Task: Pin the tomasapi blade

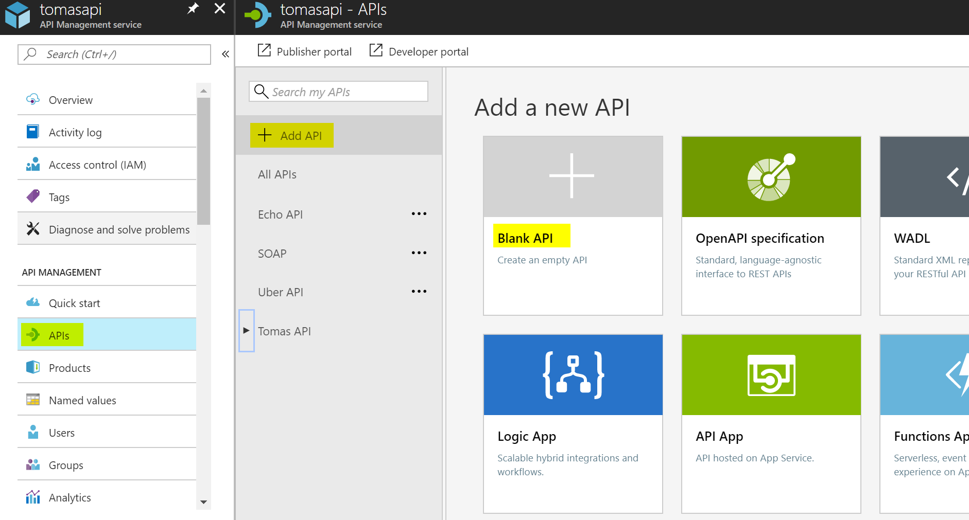Action: (193, 8)
